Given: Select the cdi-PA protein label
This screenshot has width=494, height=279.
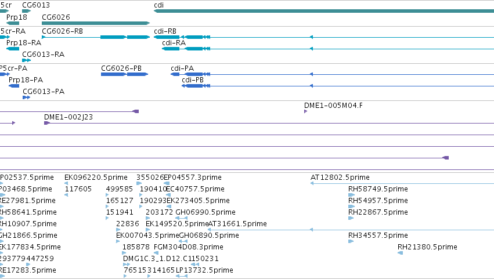Looking at the screenshot, I should tap(182, 68).
